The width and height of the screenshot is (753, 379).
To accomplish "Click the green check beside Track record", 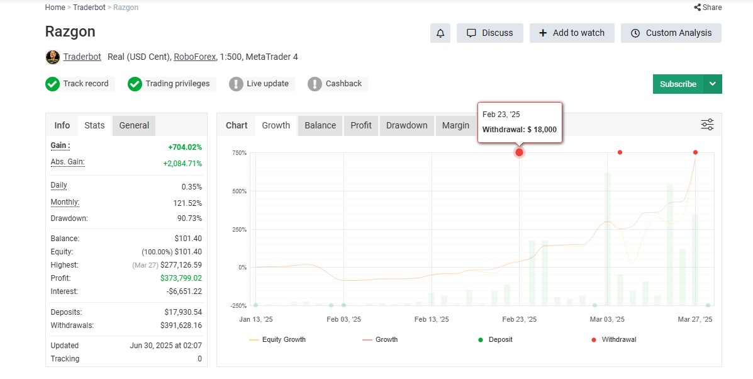I will pos(52,84).
